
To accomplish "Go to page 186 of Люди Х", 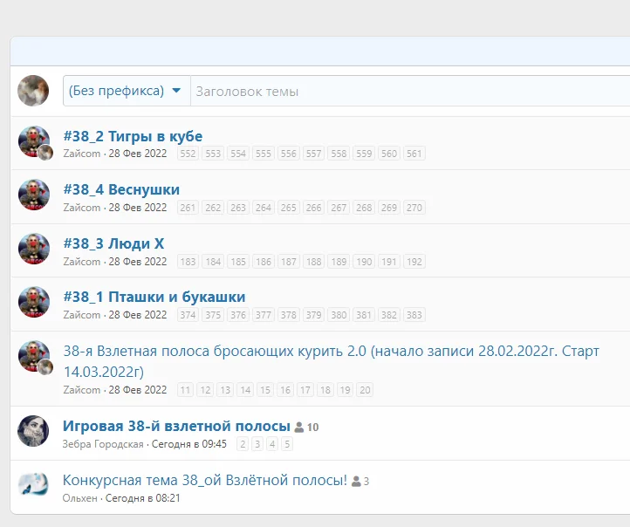I will coord(264,262).
